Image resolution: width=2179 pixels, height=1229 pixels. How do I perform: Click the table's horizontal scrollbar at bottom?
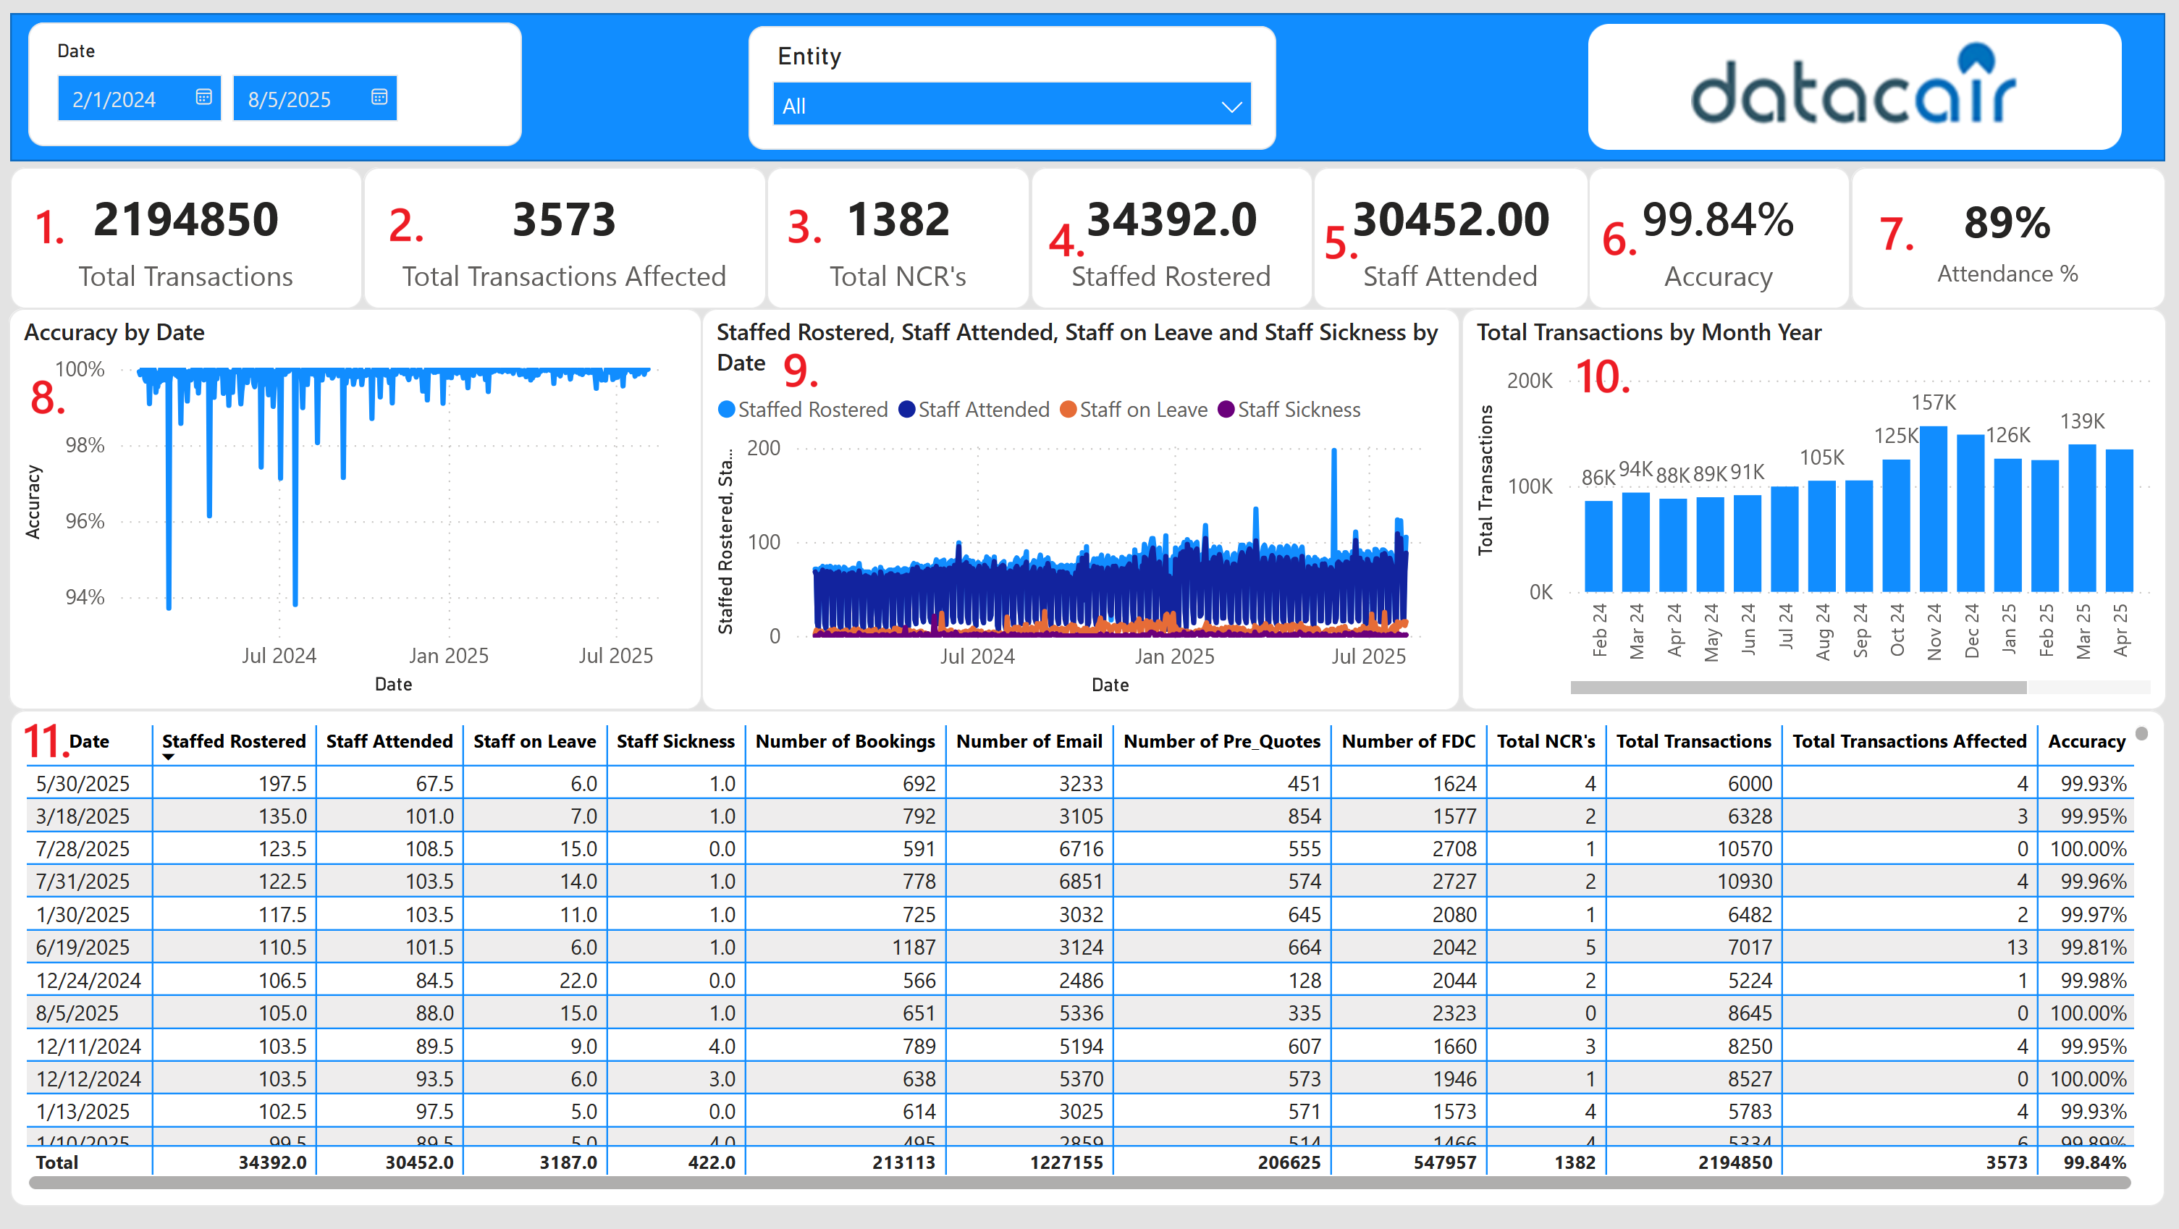(x=1079, y=1183)
